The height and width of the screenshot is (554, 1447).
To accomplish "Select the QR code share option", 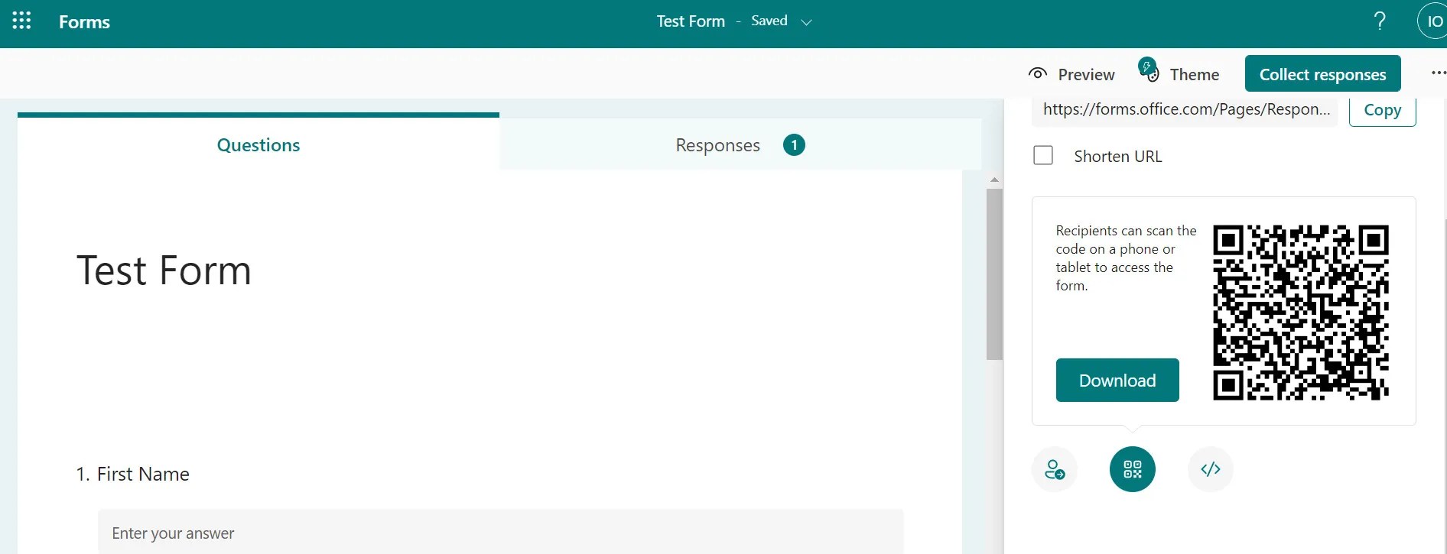I will click(x=1133, y=469).
